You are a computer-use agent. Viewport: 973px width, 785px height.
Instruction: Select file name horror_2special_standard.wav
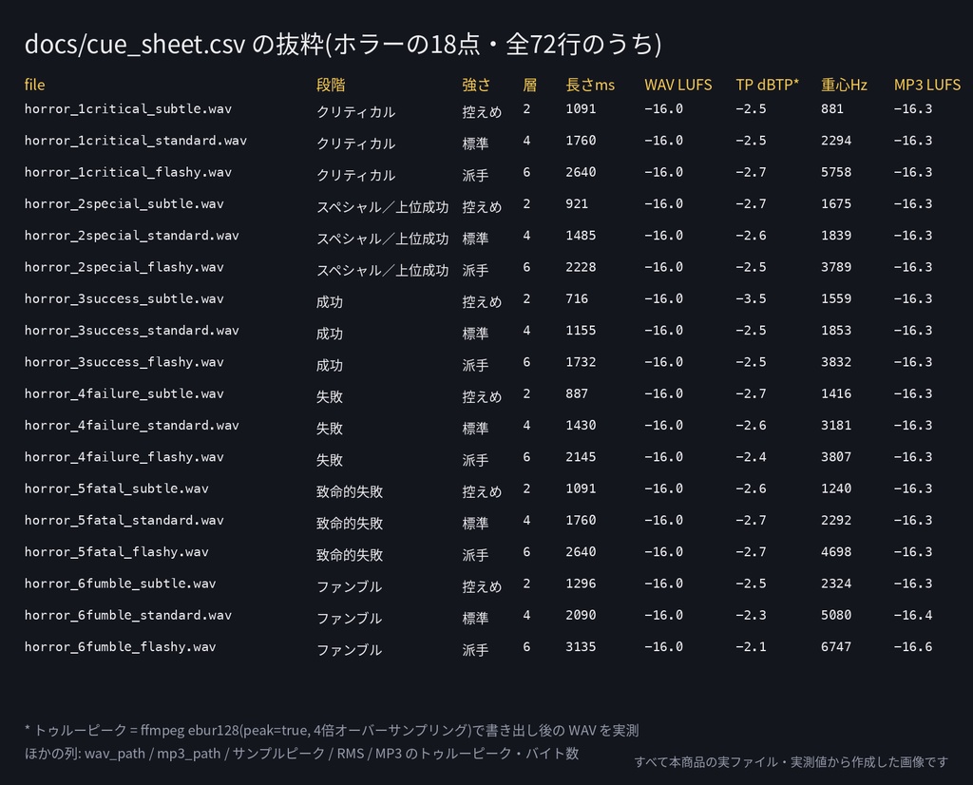[x=131, y=235]
